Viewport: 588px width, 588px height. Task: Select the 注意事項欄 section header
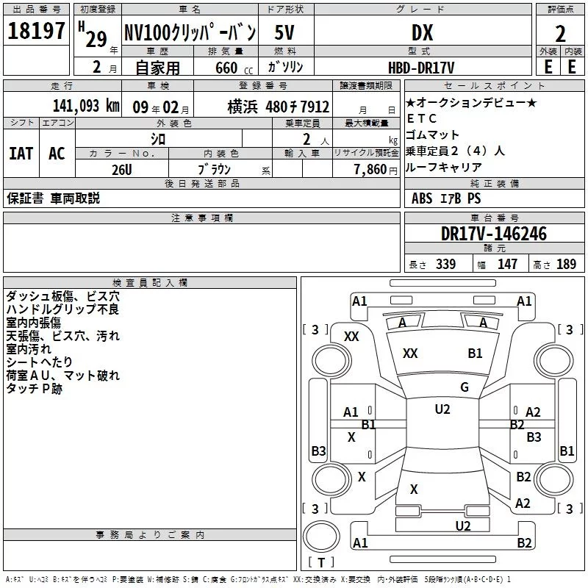202,218
